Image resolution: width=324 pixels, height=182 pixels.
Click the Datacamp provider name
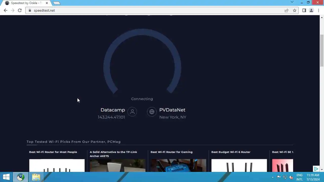pyautogui.click(x=113, y=110)
